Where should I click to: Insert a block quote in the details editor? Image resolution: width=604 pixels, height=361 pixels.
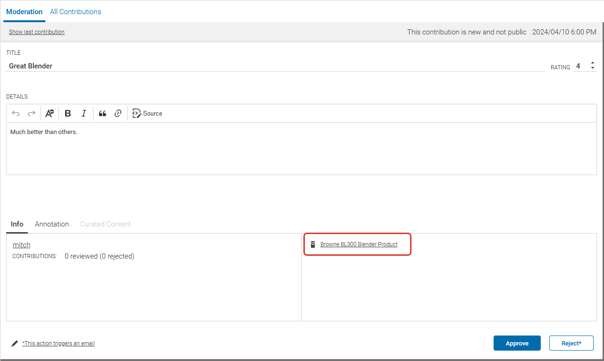coord(102,113)
